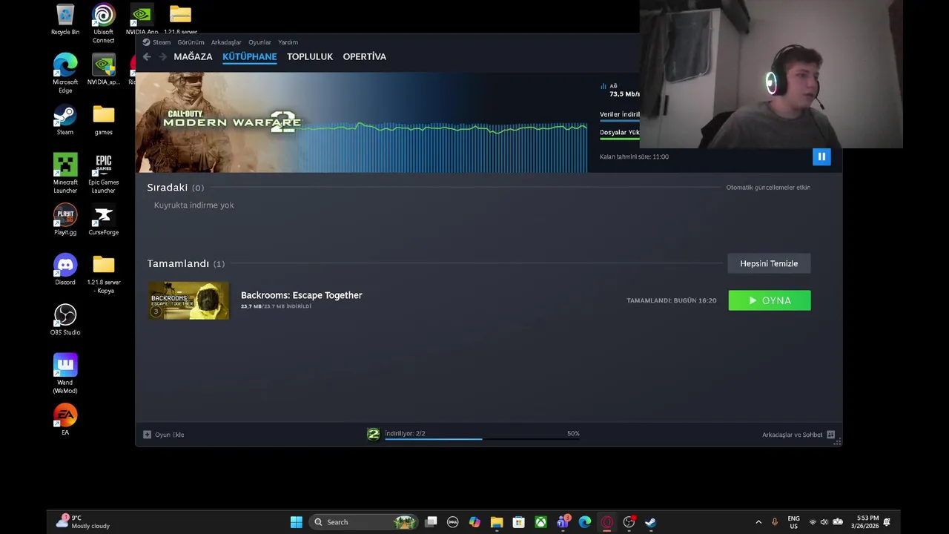Click the Steam forward navigation arrow

click(162, 56)
